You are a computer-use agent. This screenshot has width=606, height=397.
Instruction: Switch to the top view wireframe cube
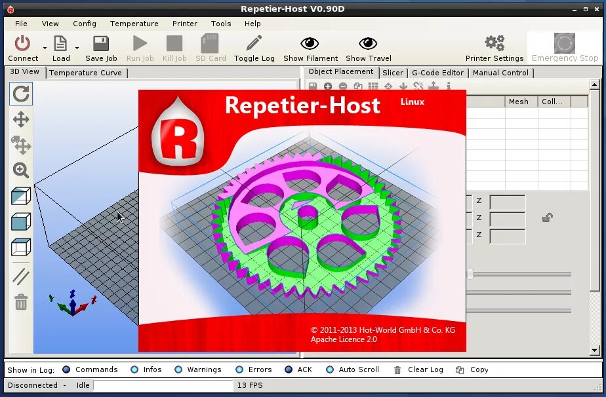21,247
